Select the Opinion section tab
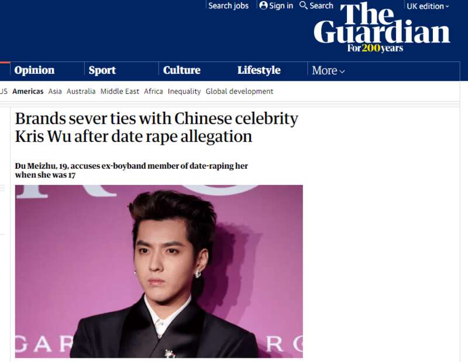Viewport: 468px width, 362px height. pos(35,70)
